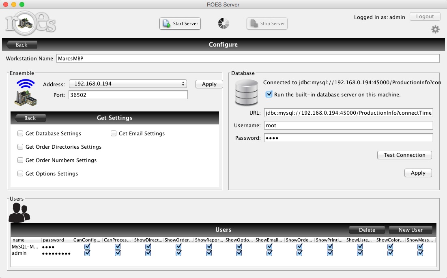The width and height of the screenshot is (447, 278).
Task: Toggle Run the built-in database server
Action: tap(269, 94)
